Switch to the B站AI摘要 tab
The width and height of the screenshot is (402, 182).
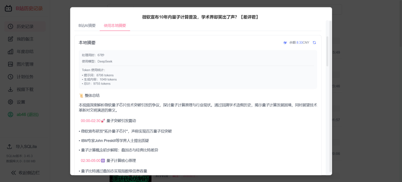tap(87, 25)
